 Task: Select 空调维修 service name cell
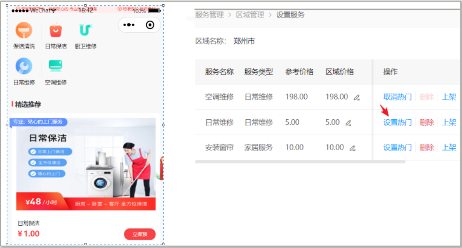point(219,97)
